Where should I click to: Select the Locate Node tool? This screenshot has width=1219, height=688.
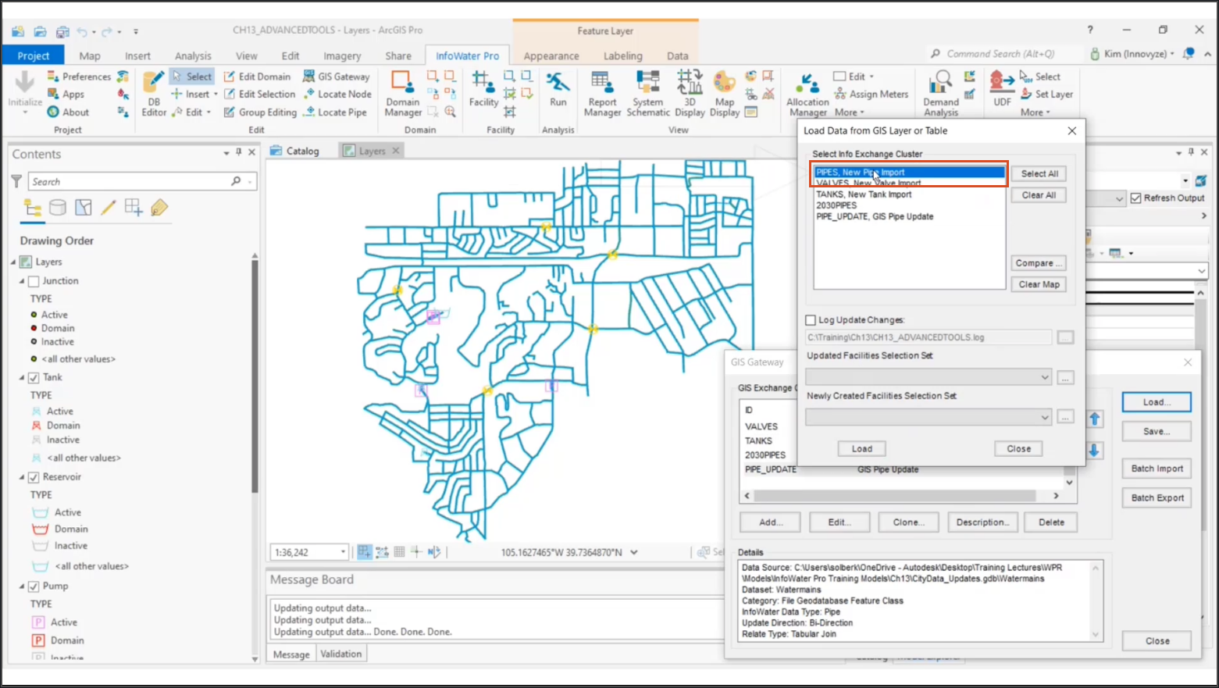[x=337, y=94]
